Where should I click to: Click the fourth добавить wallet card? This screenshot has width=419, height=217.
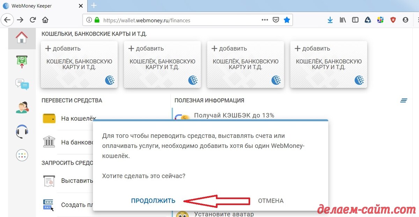pos(329,65)
